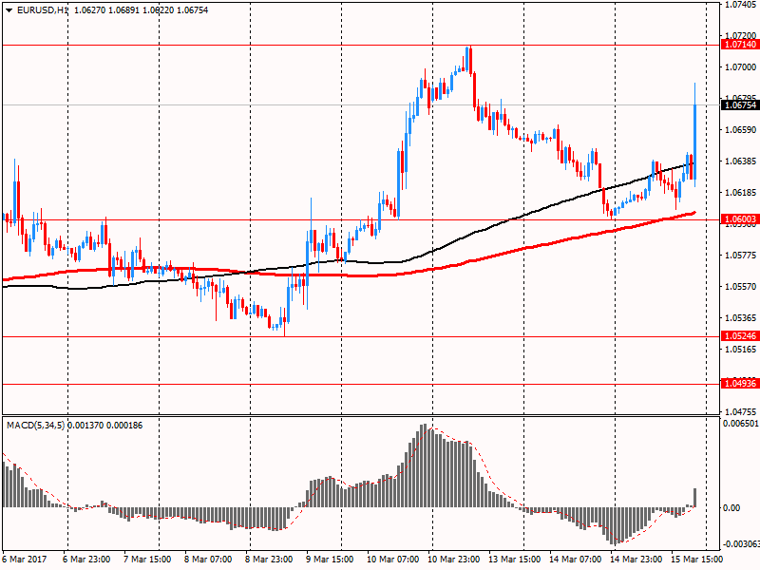Select the open value 1.06270 in the header
The width and height of the screenshot is (760, 570).
pyautogui.click(x=89, y=10)
